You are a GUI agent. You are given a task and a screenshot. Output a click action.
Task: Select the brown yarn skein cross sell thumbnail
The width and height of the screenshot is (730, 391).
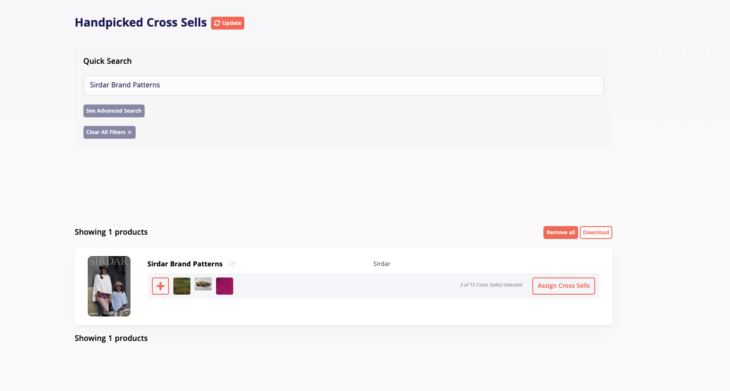203,284
